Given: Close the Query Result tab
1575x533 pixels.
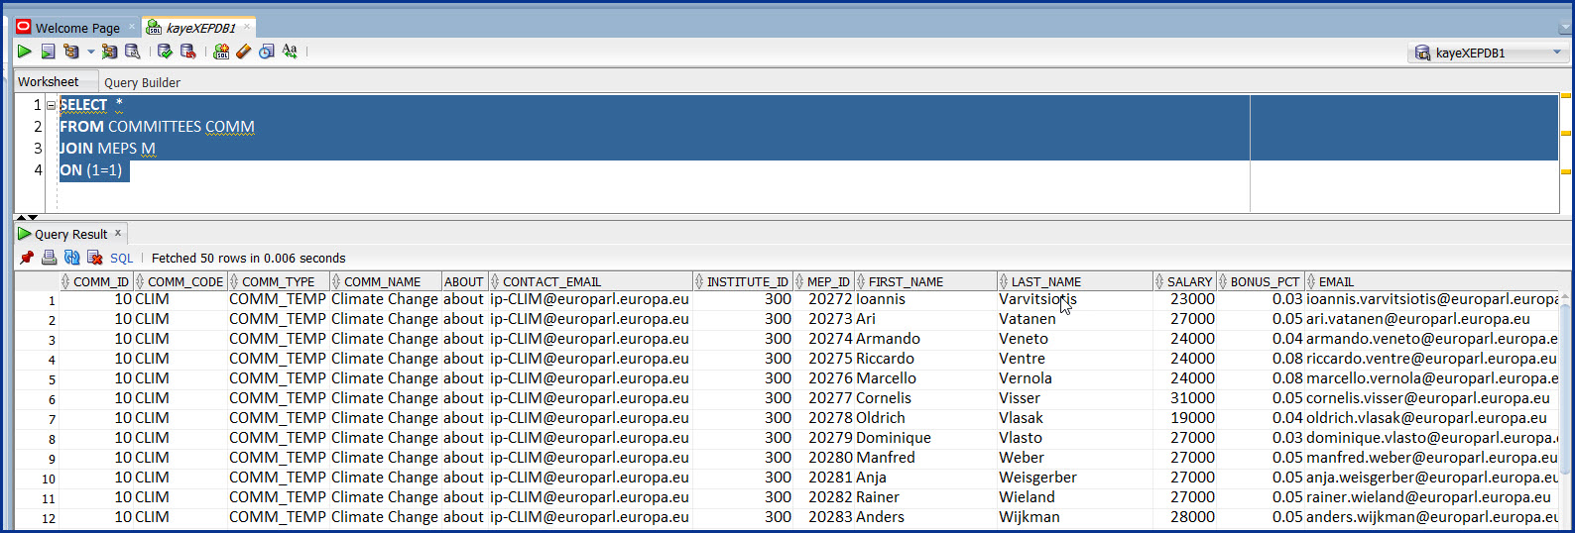Looking at the screenshot, I should [x=118, y=233].
